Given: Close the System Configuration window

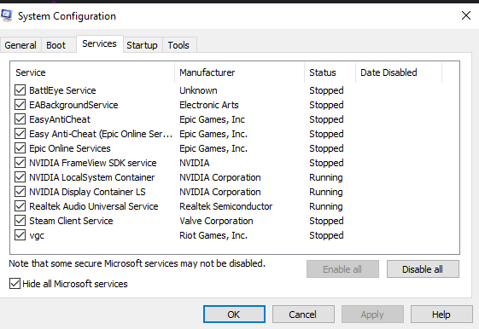Looking at the screenshot, I should pos(466,15).
